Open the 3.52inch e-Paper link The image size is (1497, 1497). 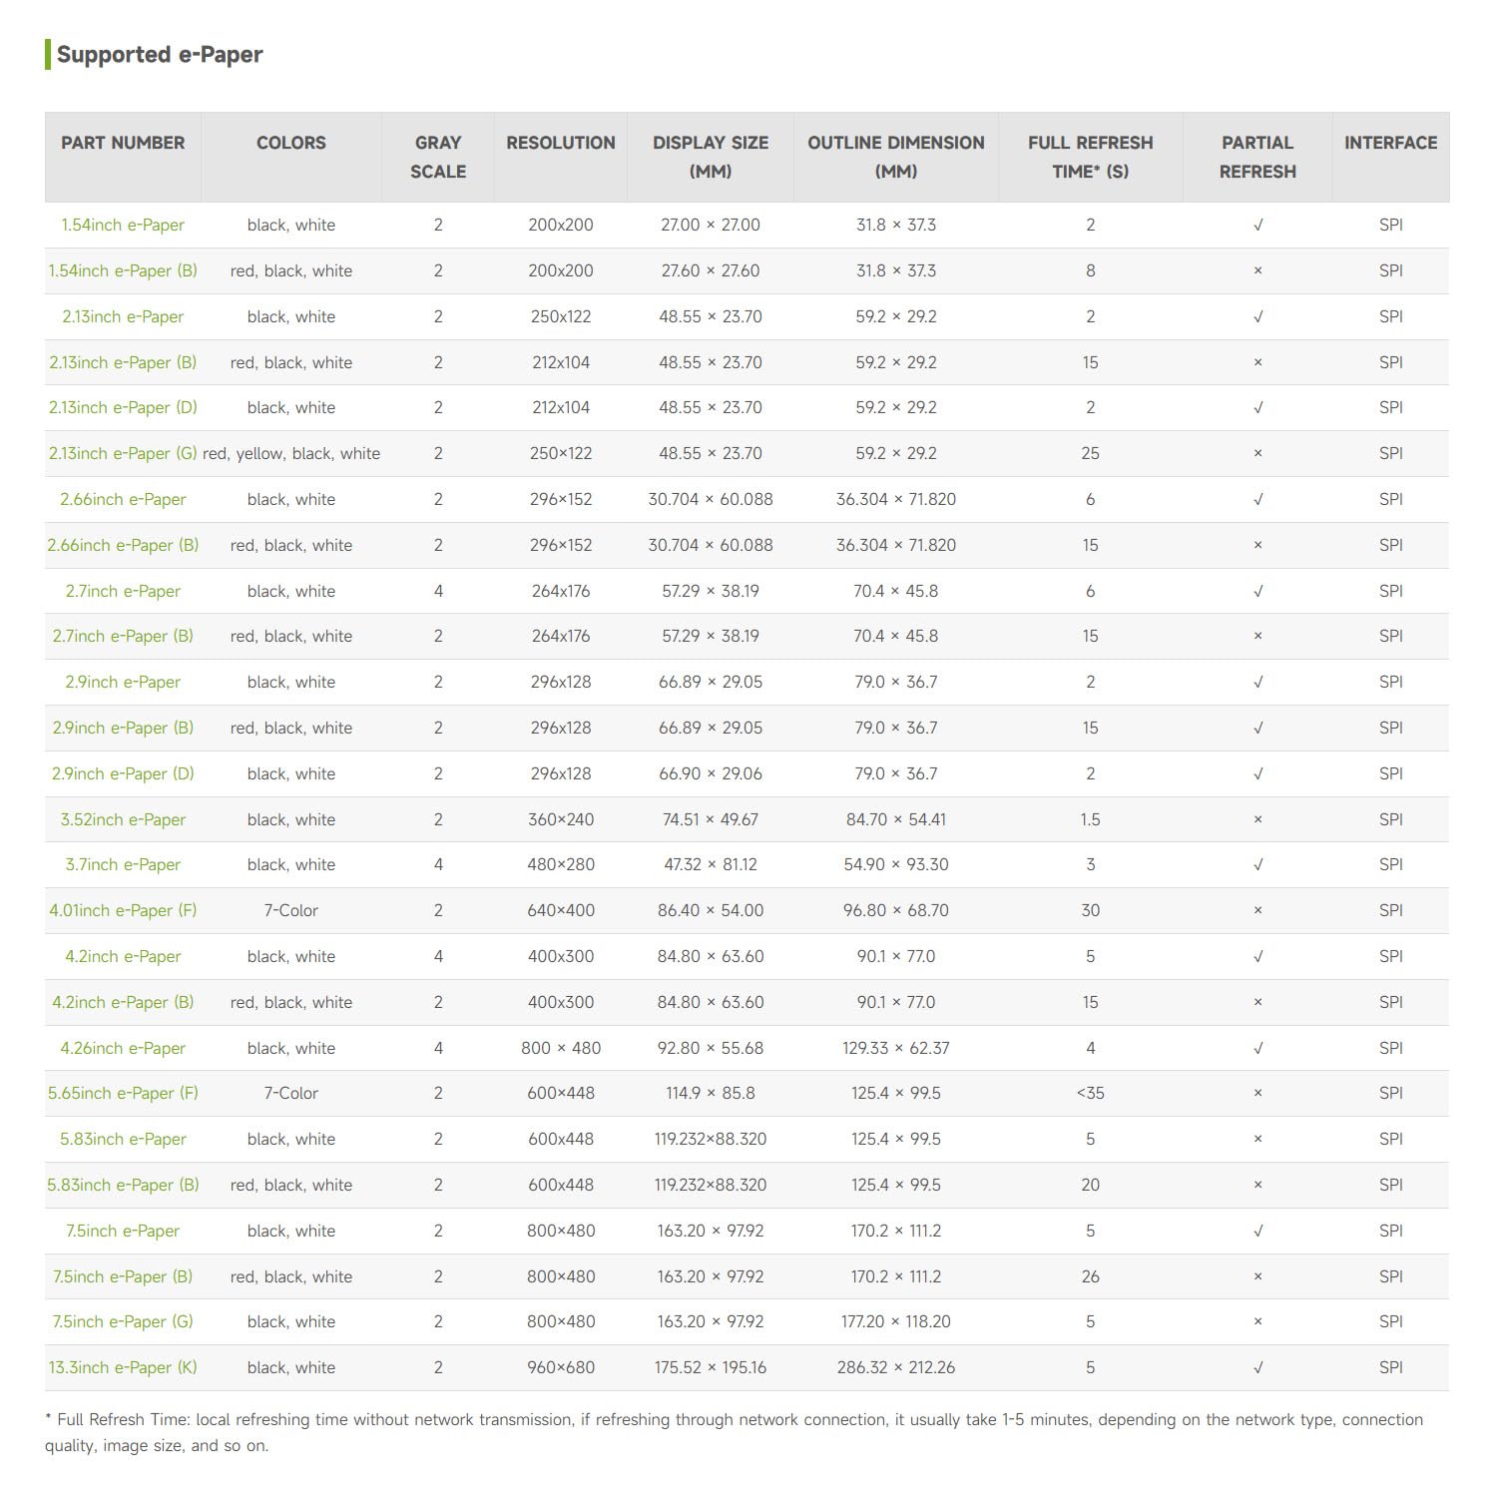pos(123,820)
